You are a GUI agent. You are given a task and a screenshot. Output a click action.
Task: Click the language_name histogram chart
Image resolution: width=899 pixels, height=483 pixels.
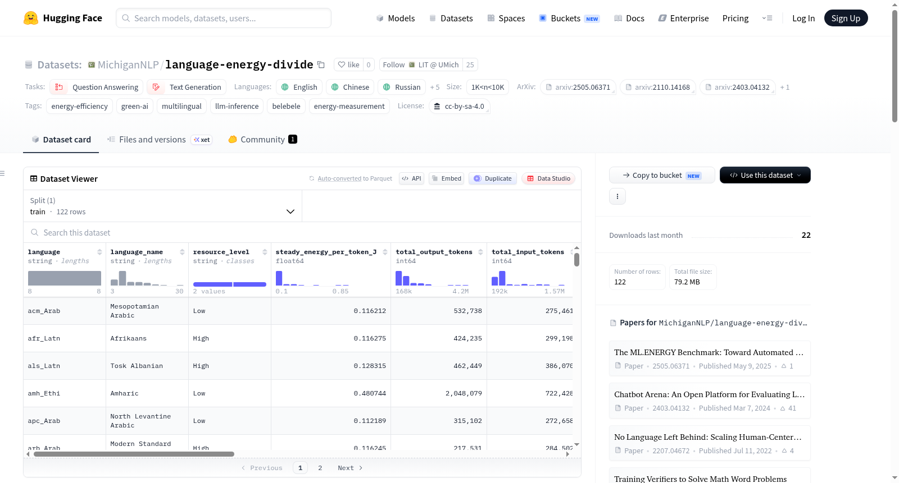(147, 278)
